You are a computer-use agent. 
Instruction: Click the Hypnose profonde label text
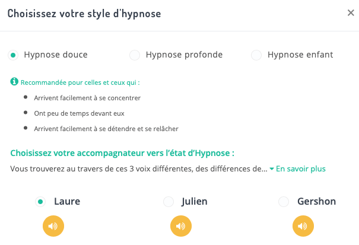click(185, 55)
